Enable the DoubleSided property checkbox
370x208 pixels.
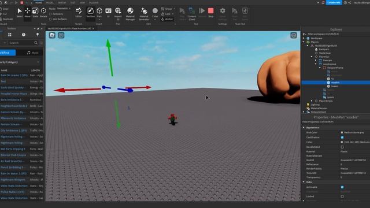342,147
